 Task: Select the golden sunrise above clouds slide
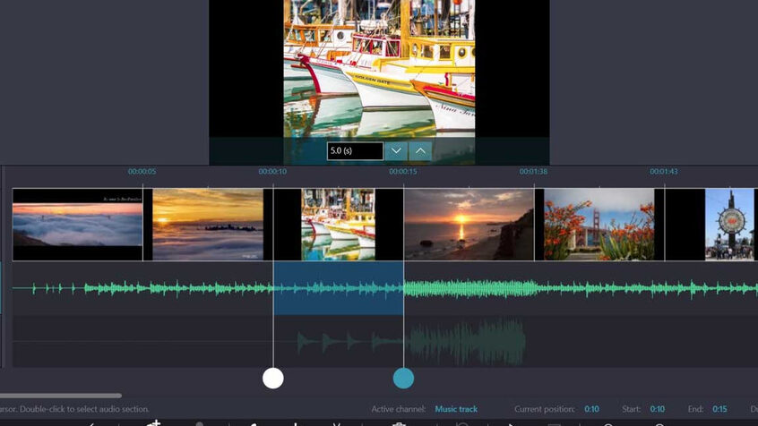click(208, 225)
